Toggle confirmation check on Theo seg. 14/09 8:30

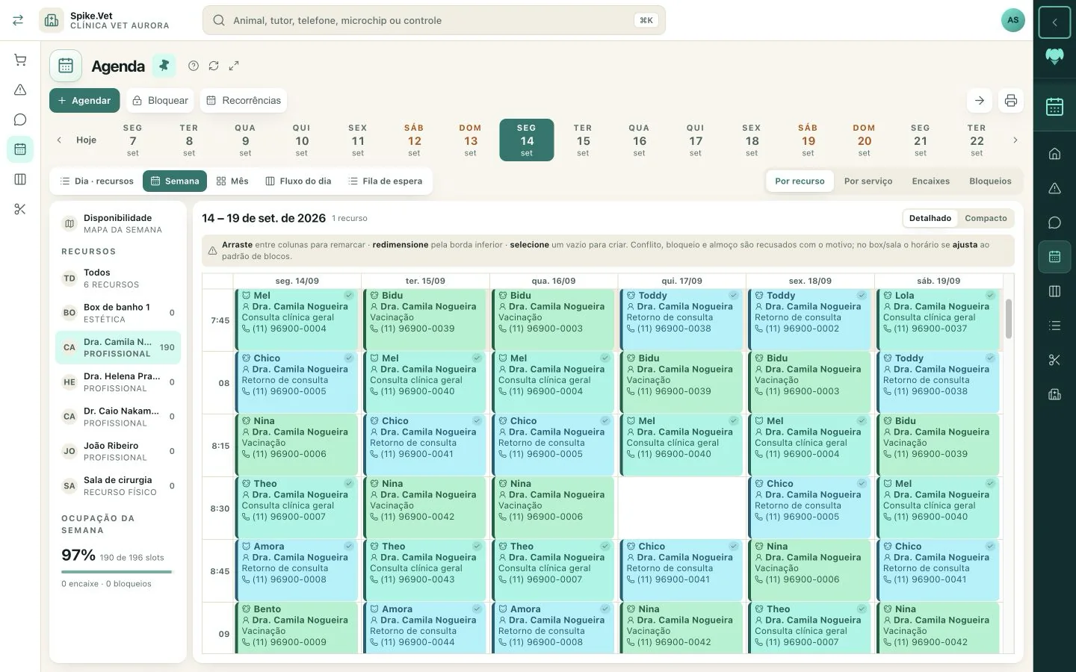pos(348,484)
